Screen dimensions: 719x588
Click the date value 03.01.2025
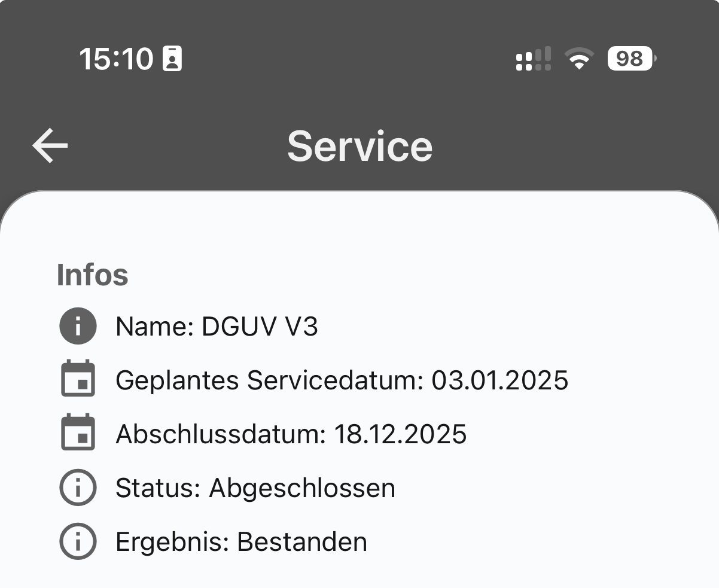point(499,380)
